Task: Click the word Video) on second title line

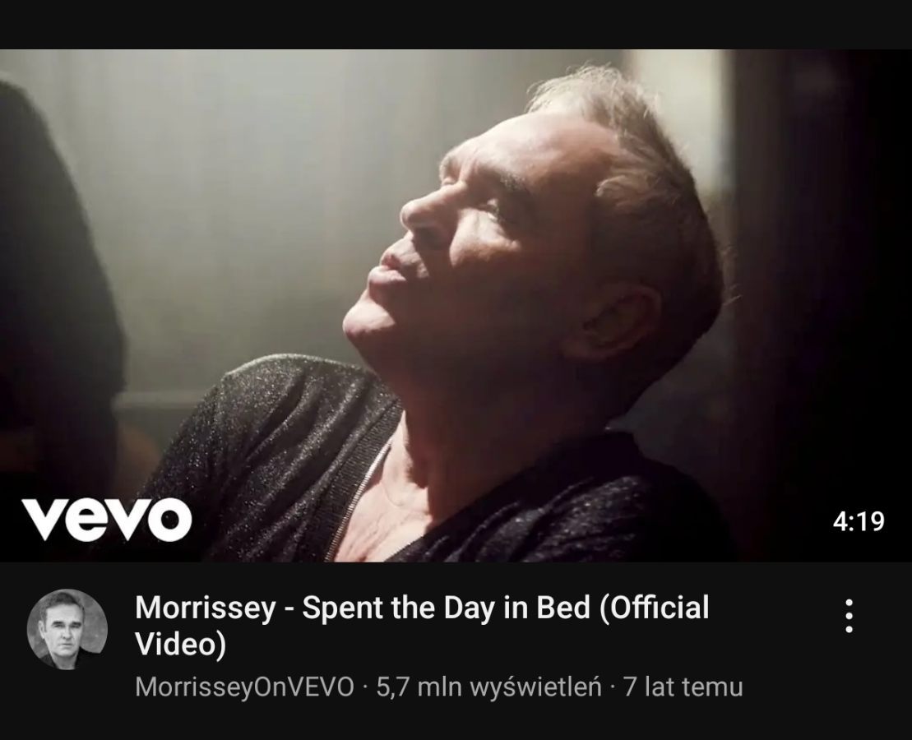Action: point(180,645)
